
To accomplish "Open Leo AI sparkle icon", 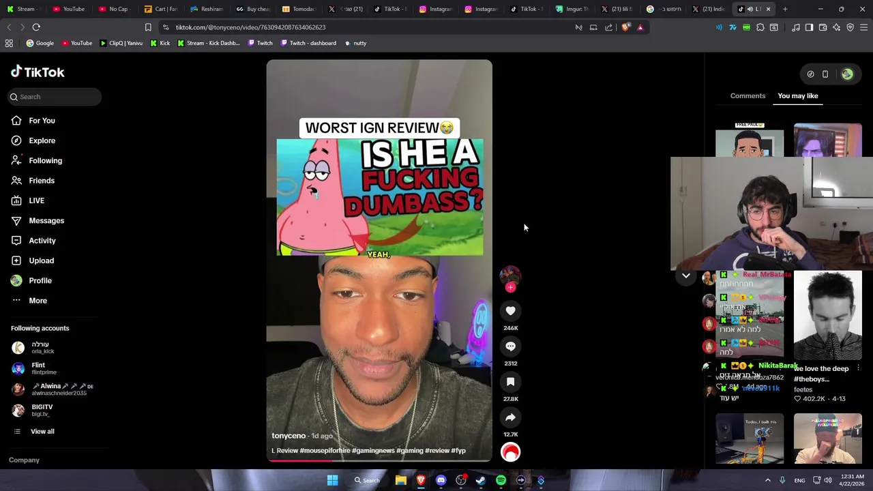I will pos(836,27).
